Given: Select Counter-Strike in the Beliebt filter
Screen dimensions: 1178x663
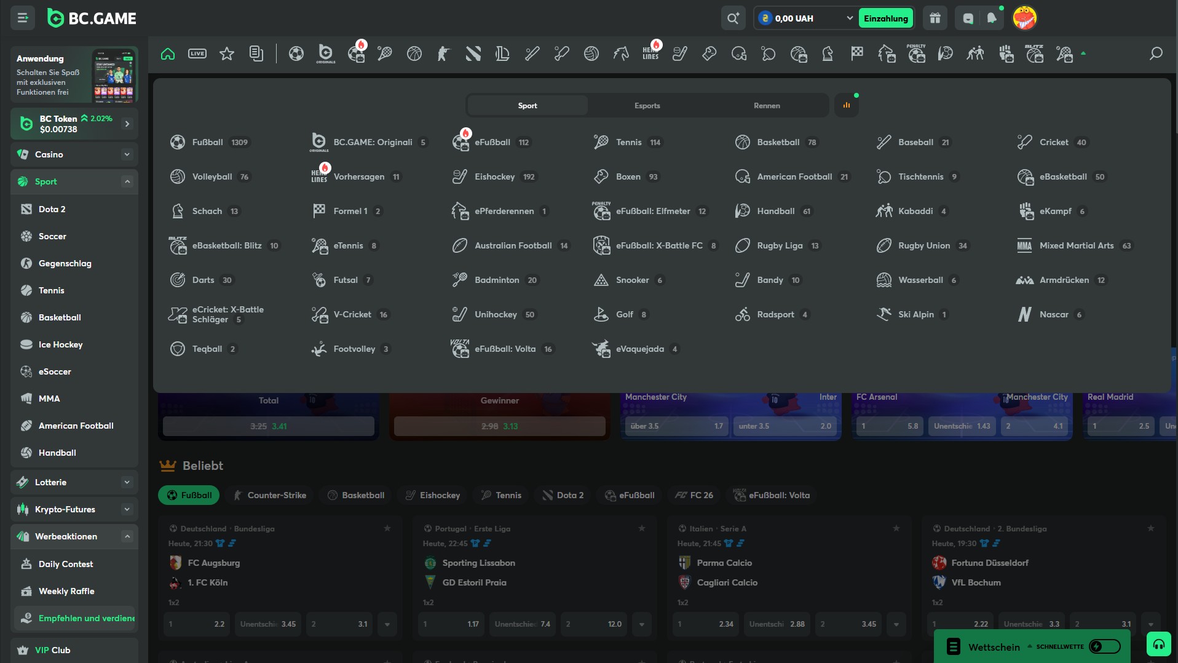Looking at the screenshot, I should 269,495.
